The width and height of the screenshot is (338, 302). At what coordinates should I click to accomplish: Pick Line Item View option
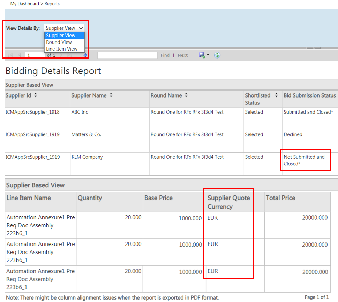click(x=62, y=49)
